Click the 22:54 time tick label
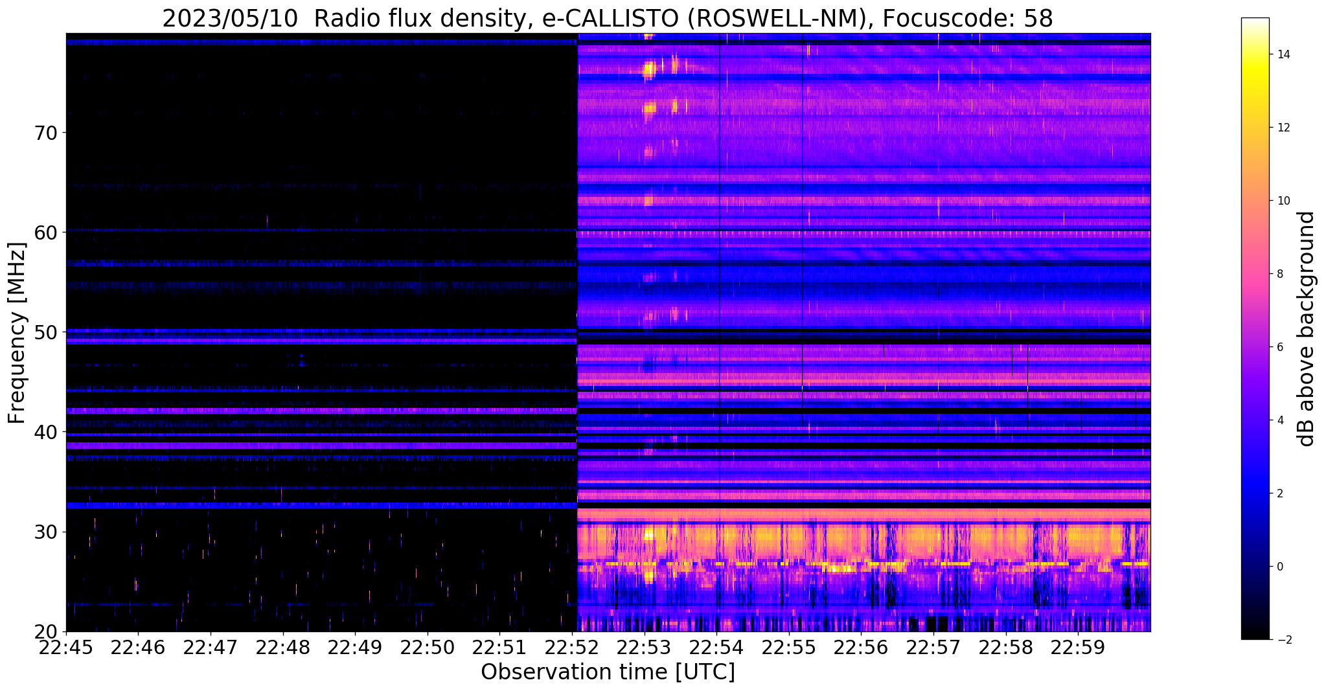1326x691 pixels. [x=716, y=648]
